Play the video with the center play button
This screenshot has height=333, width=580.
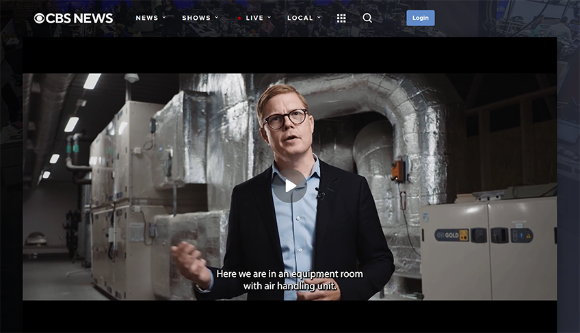click(x=290, y=186)
